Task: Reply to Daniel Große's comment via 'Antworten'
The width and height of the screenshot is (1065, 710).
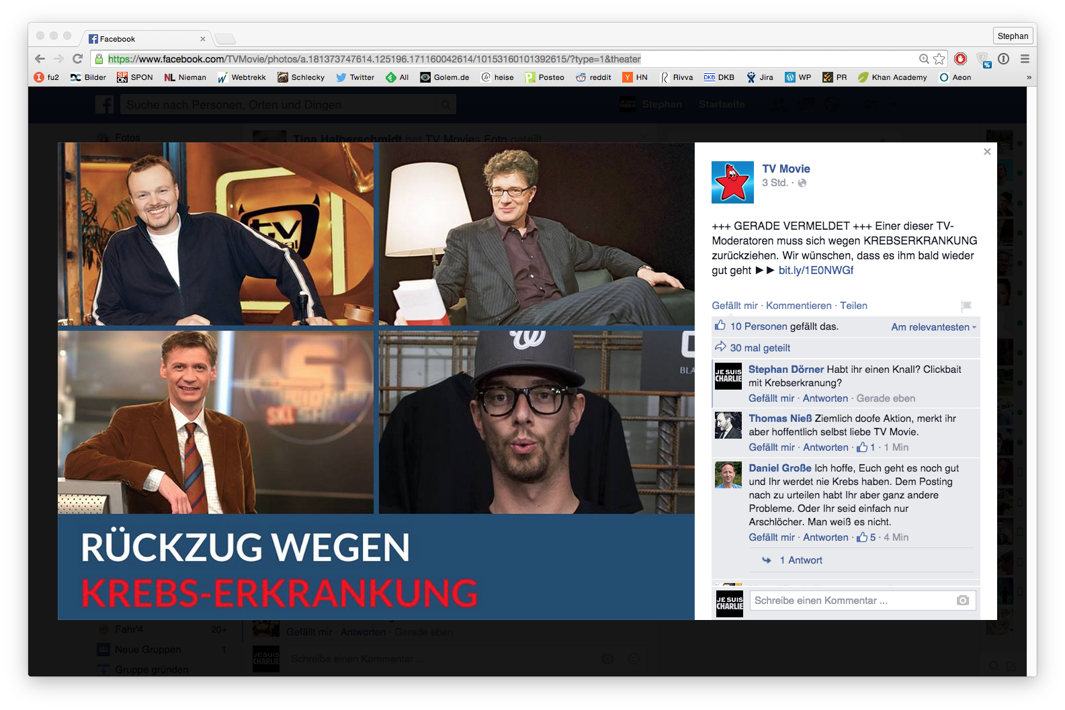Action: pos(826,537)
